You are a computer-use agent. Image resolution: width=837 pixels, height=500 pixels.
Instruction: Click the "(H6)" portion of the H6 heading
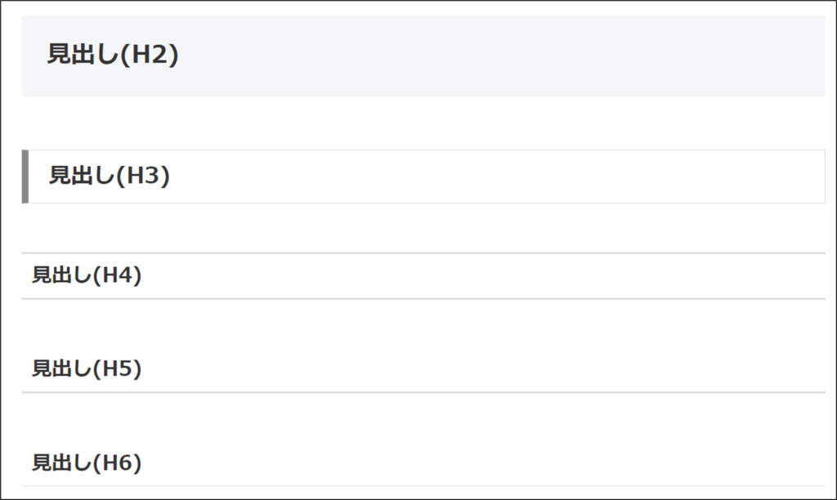click(118, 462)
